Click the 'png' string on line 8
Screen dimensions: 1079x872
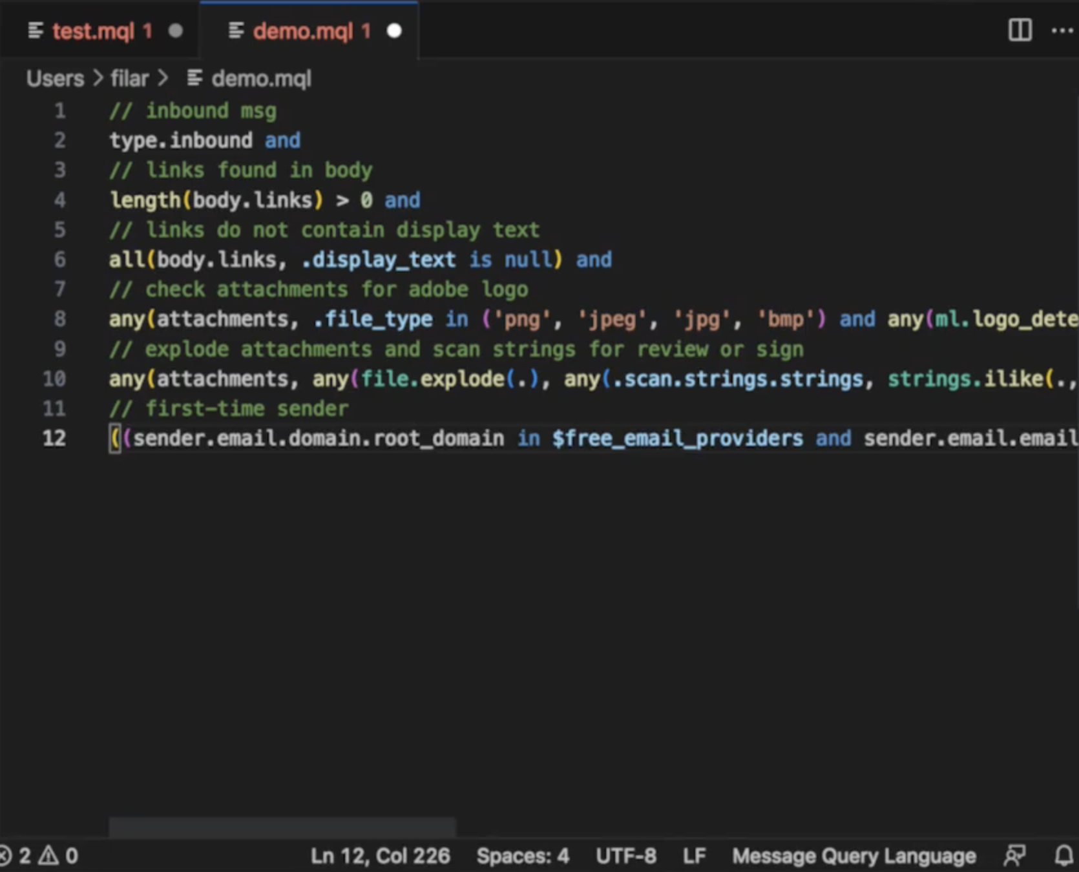pos(522,319)
